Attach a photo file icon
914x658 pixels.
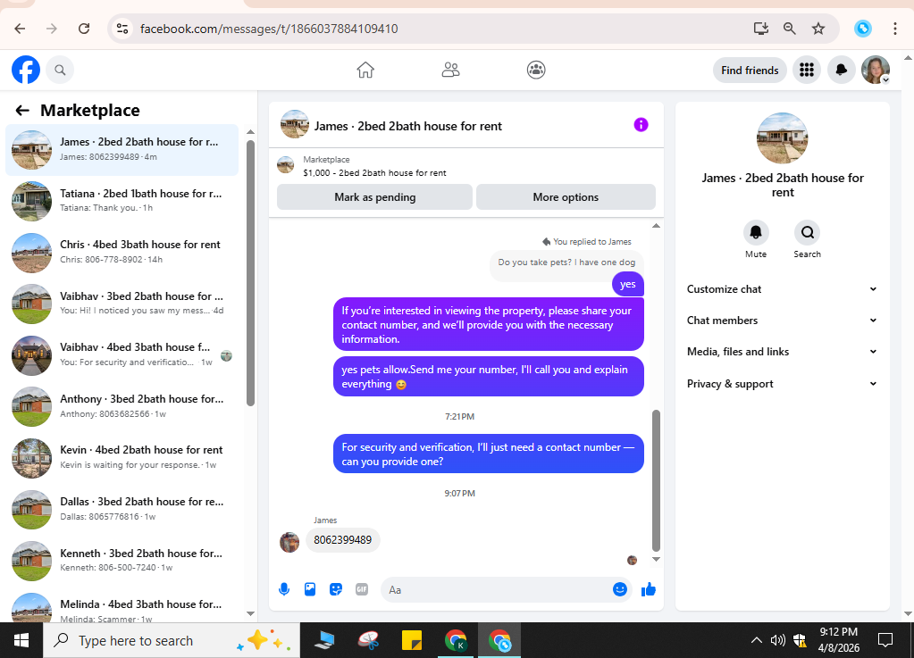(x=310, y=589)
